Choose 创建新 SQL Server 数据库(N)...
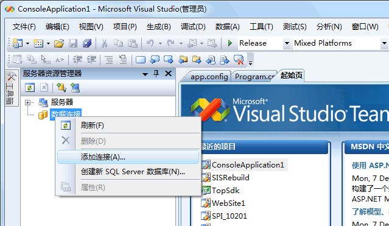Screen dimensions: 389x226 [128, 172]
